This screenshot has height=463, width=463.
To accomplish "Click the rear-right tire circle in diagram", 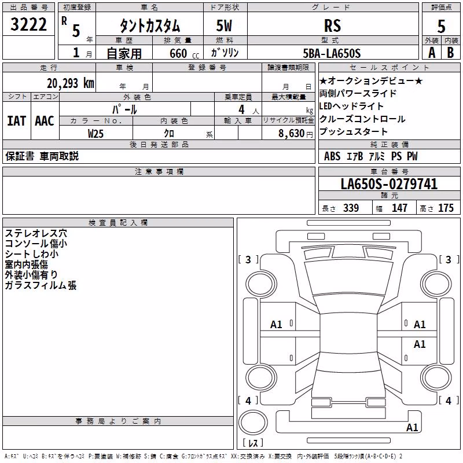I will click(x=437, y=378).
